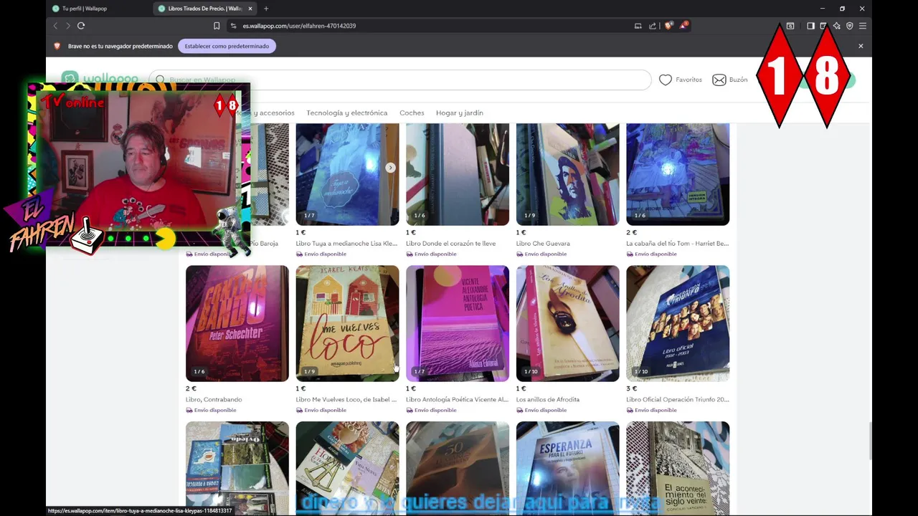
Task: Open Libro Antología Poética Vicente listing title
Action: click(457, 400)
